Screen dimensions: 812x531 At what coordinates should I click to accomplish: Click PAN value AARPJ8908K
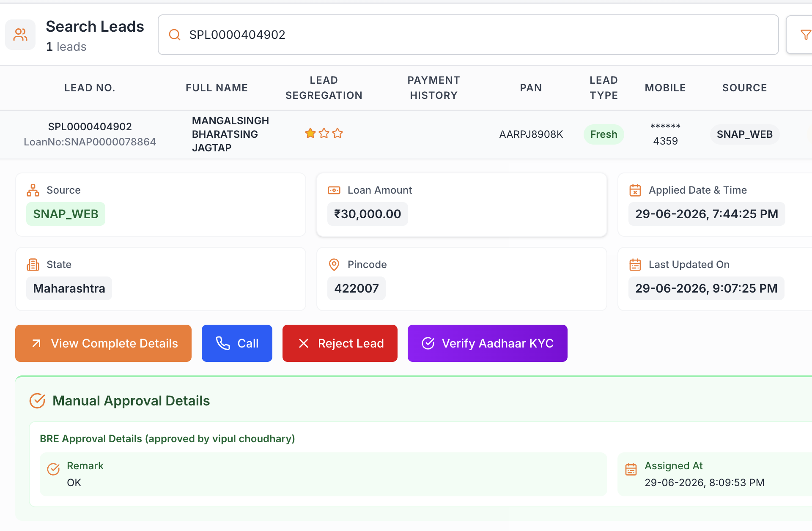531,134
